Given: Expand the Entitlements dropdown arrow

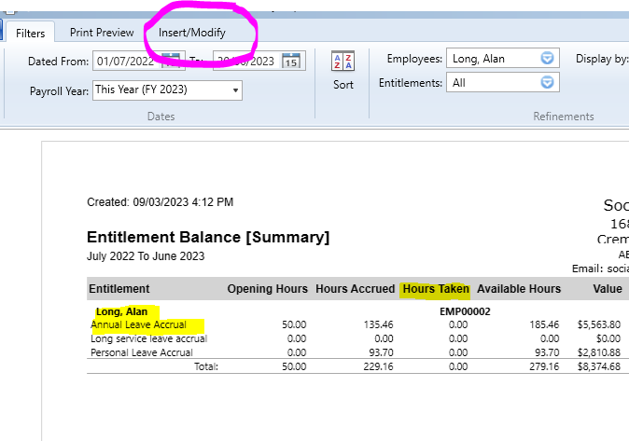Looking at the screenshot, I should click(548, 83).
